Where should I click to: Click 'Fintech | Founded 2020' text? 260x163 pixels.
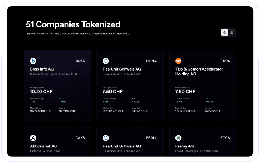pos(45,151)
